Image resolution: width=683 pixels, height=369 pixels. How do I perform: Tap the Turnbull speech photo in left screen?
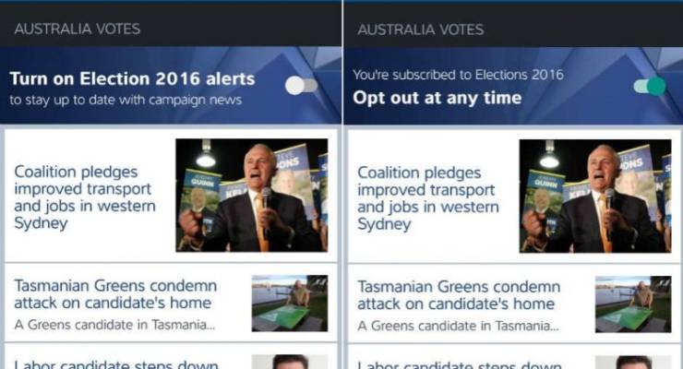[251, 196]
